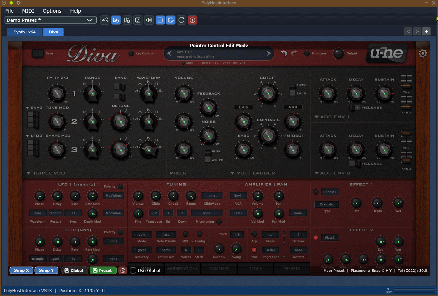The width and height of the screenshot is (438, 296).
Task: Click next preset arrow in Diva display
Action: pyautogui.click(x=269, y=54)
